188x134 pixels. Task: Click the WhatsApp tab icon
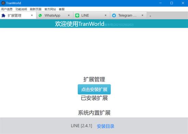click(x=40, y=15)
